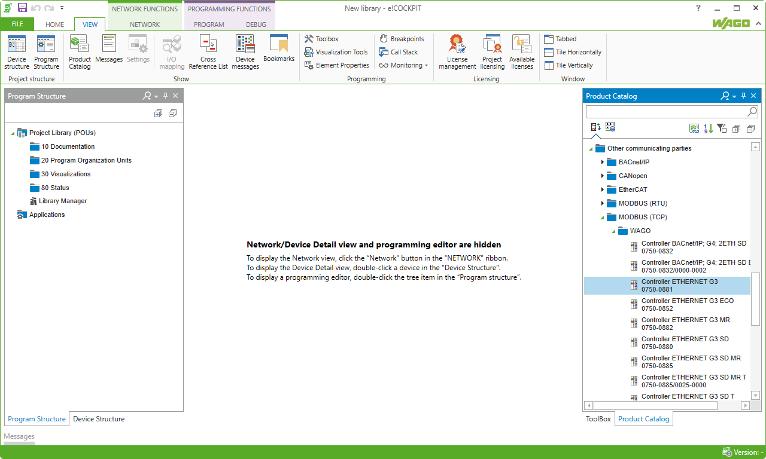Click Tile Vertically
The height and width of the screenshot is (459, 766).
tap(569, 65)
